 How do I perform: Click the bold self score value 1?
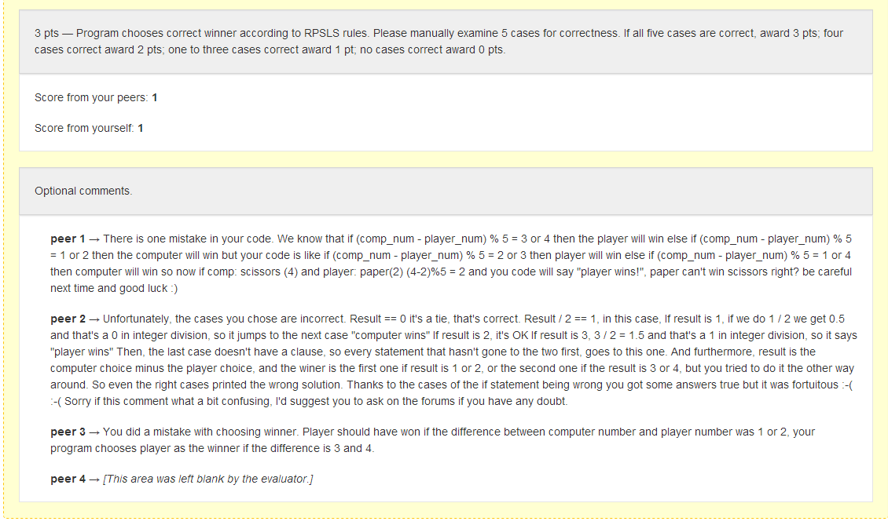(x=140, y=128)
